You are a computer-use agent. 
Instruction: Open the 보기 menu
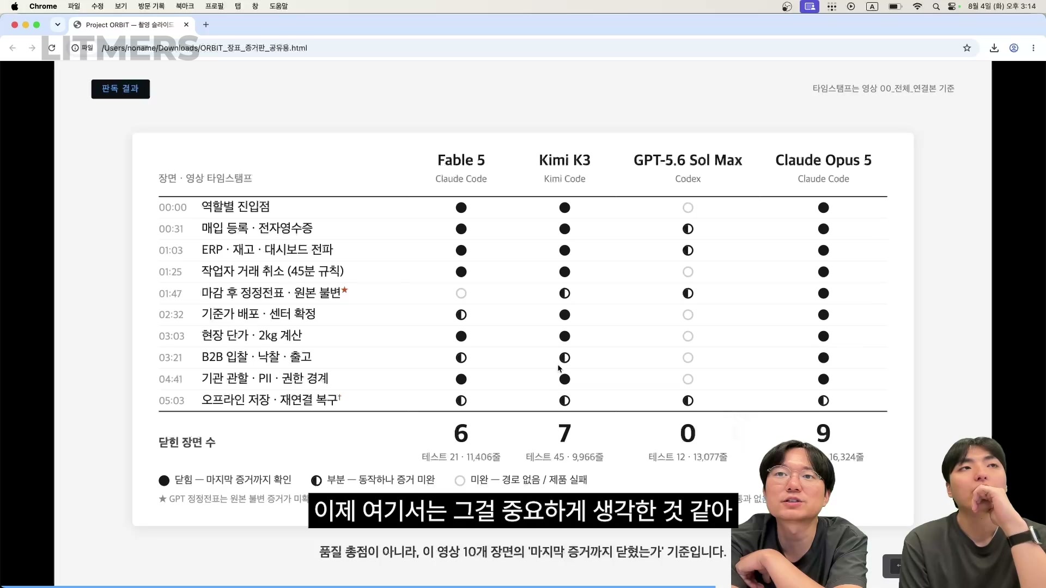(x=121, y=7)
